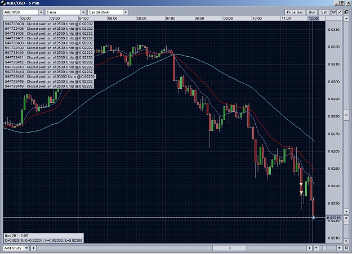This screenshot has height=254, width=352.
Task: Click the 03:00 time axis label
Action: pos(55,19)
